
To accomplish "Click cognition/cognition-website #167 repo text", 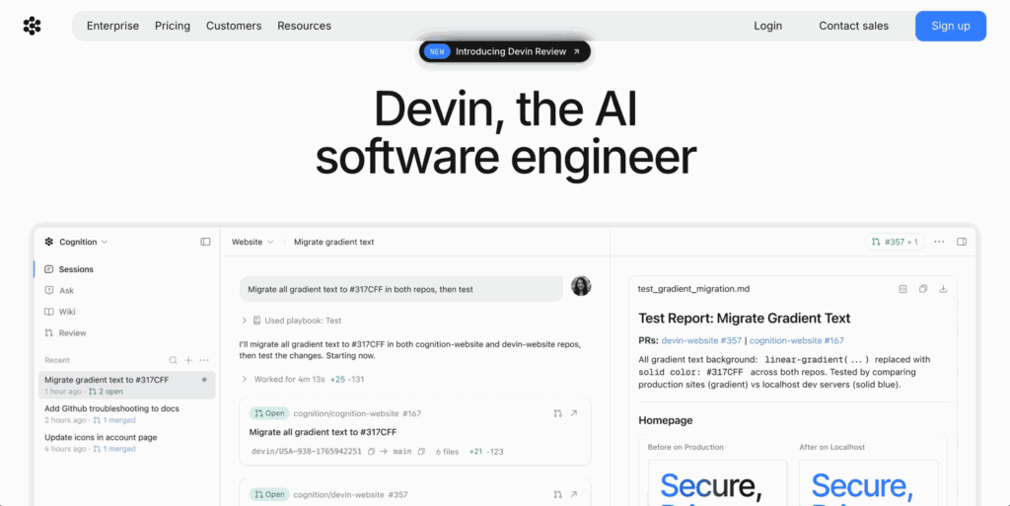I will (357, 413).
